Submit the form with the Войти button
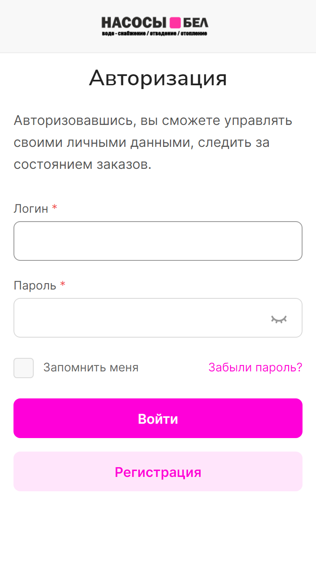 [x=158, y=418]
